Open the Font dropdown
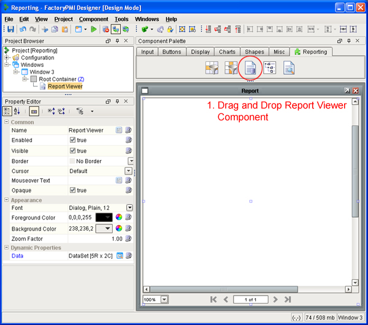Image resolution: width=368 pixels, height=325 pixels. (x=129, y=208)
